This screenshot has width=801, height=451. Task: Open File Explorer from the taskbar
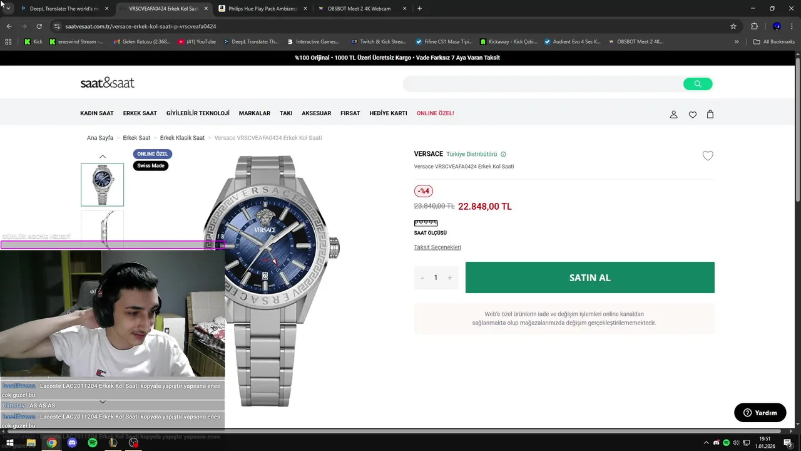(31, 443)
